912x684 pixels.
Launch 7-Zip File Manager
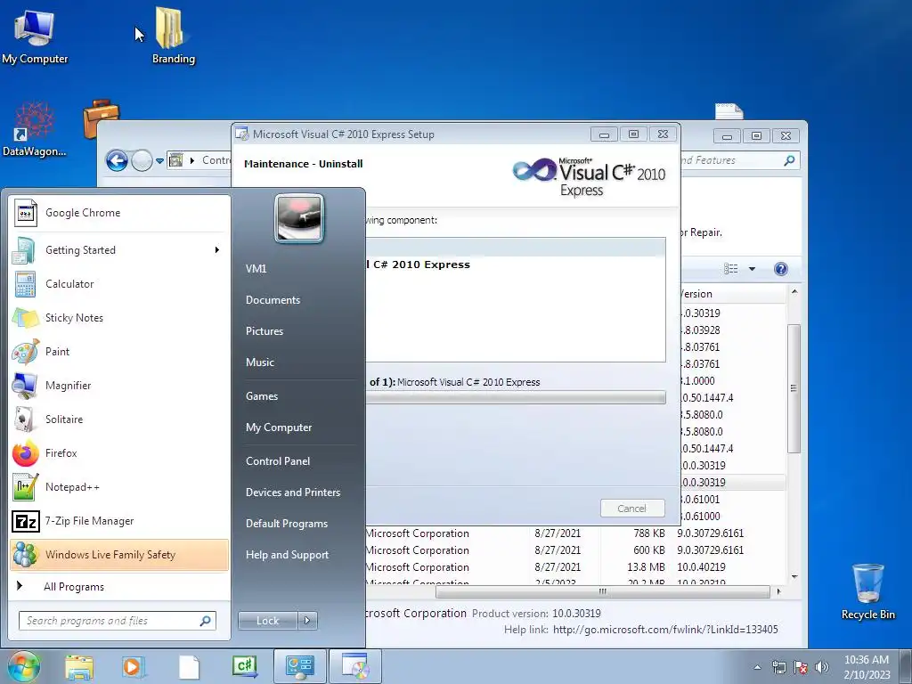tap(119, 520)
